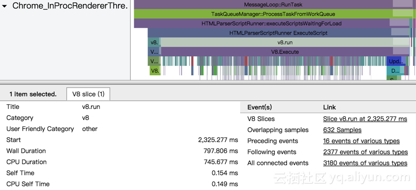Image resolution: width=416 pixels, height=190 pixels.
Task: Select the HTMLParserScriptRunner ExecuteScript slice
Action: click(x=279, y=33)
